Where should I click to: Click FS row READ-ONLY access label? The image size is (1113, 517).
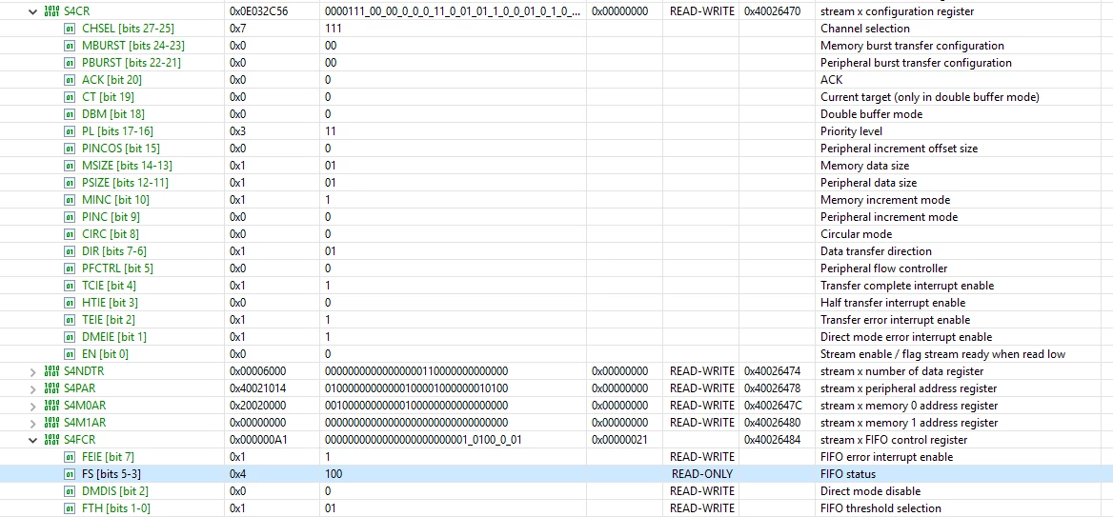pos(702,474)
